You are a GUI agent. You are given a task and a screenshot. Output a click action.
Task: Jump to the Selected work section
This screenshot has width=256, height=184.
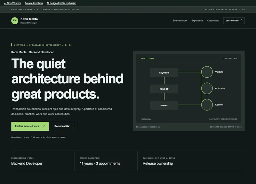pos(180,21)
